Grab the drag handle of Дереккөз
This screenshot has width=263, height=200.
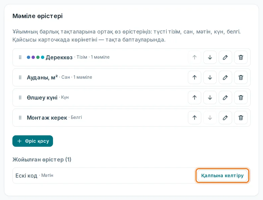click(x=20, y=57)
